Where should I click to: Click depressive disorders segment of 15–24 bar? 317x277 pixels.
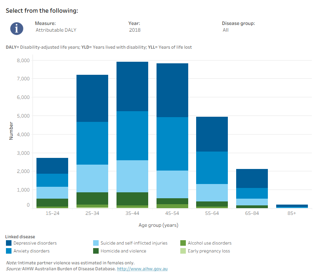coord(52,166)
